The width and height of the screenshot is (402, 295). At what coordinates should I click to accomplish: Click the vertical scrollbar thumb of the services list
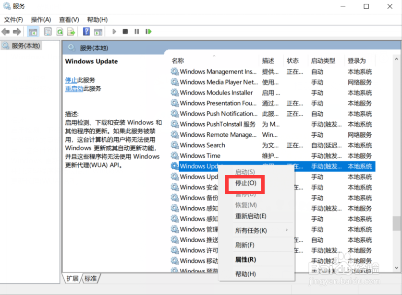click(x=396, y=224)
